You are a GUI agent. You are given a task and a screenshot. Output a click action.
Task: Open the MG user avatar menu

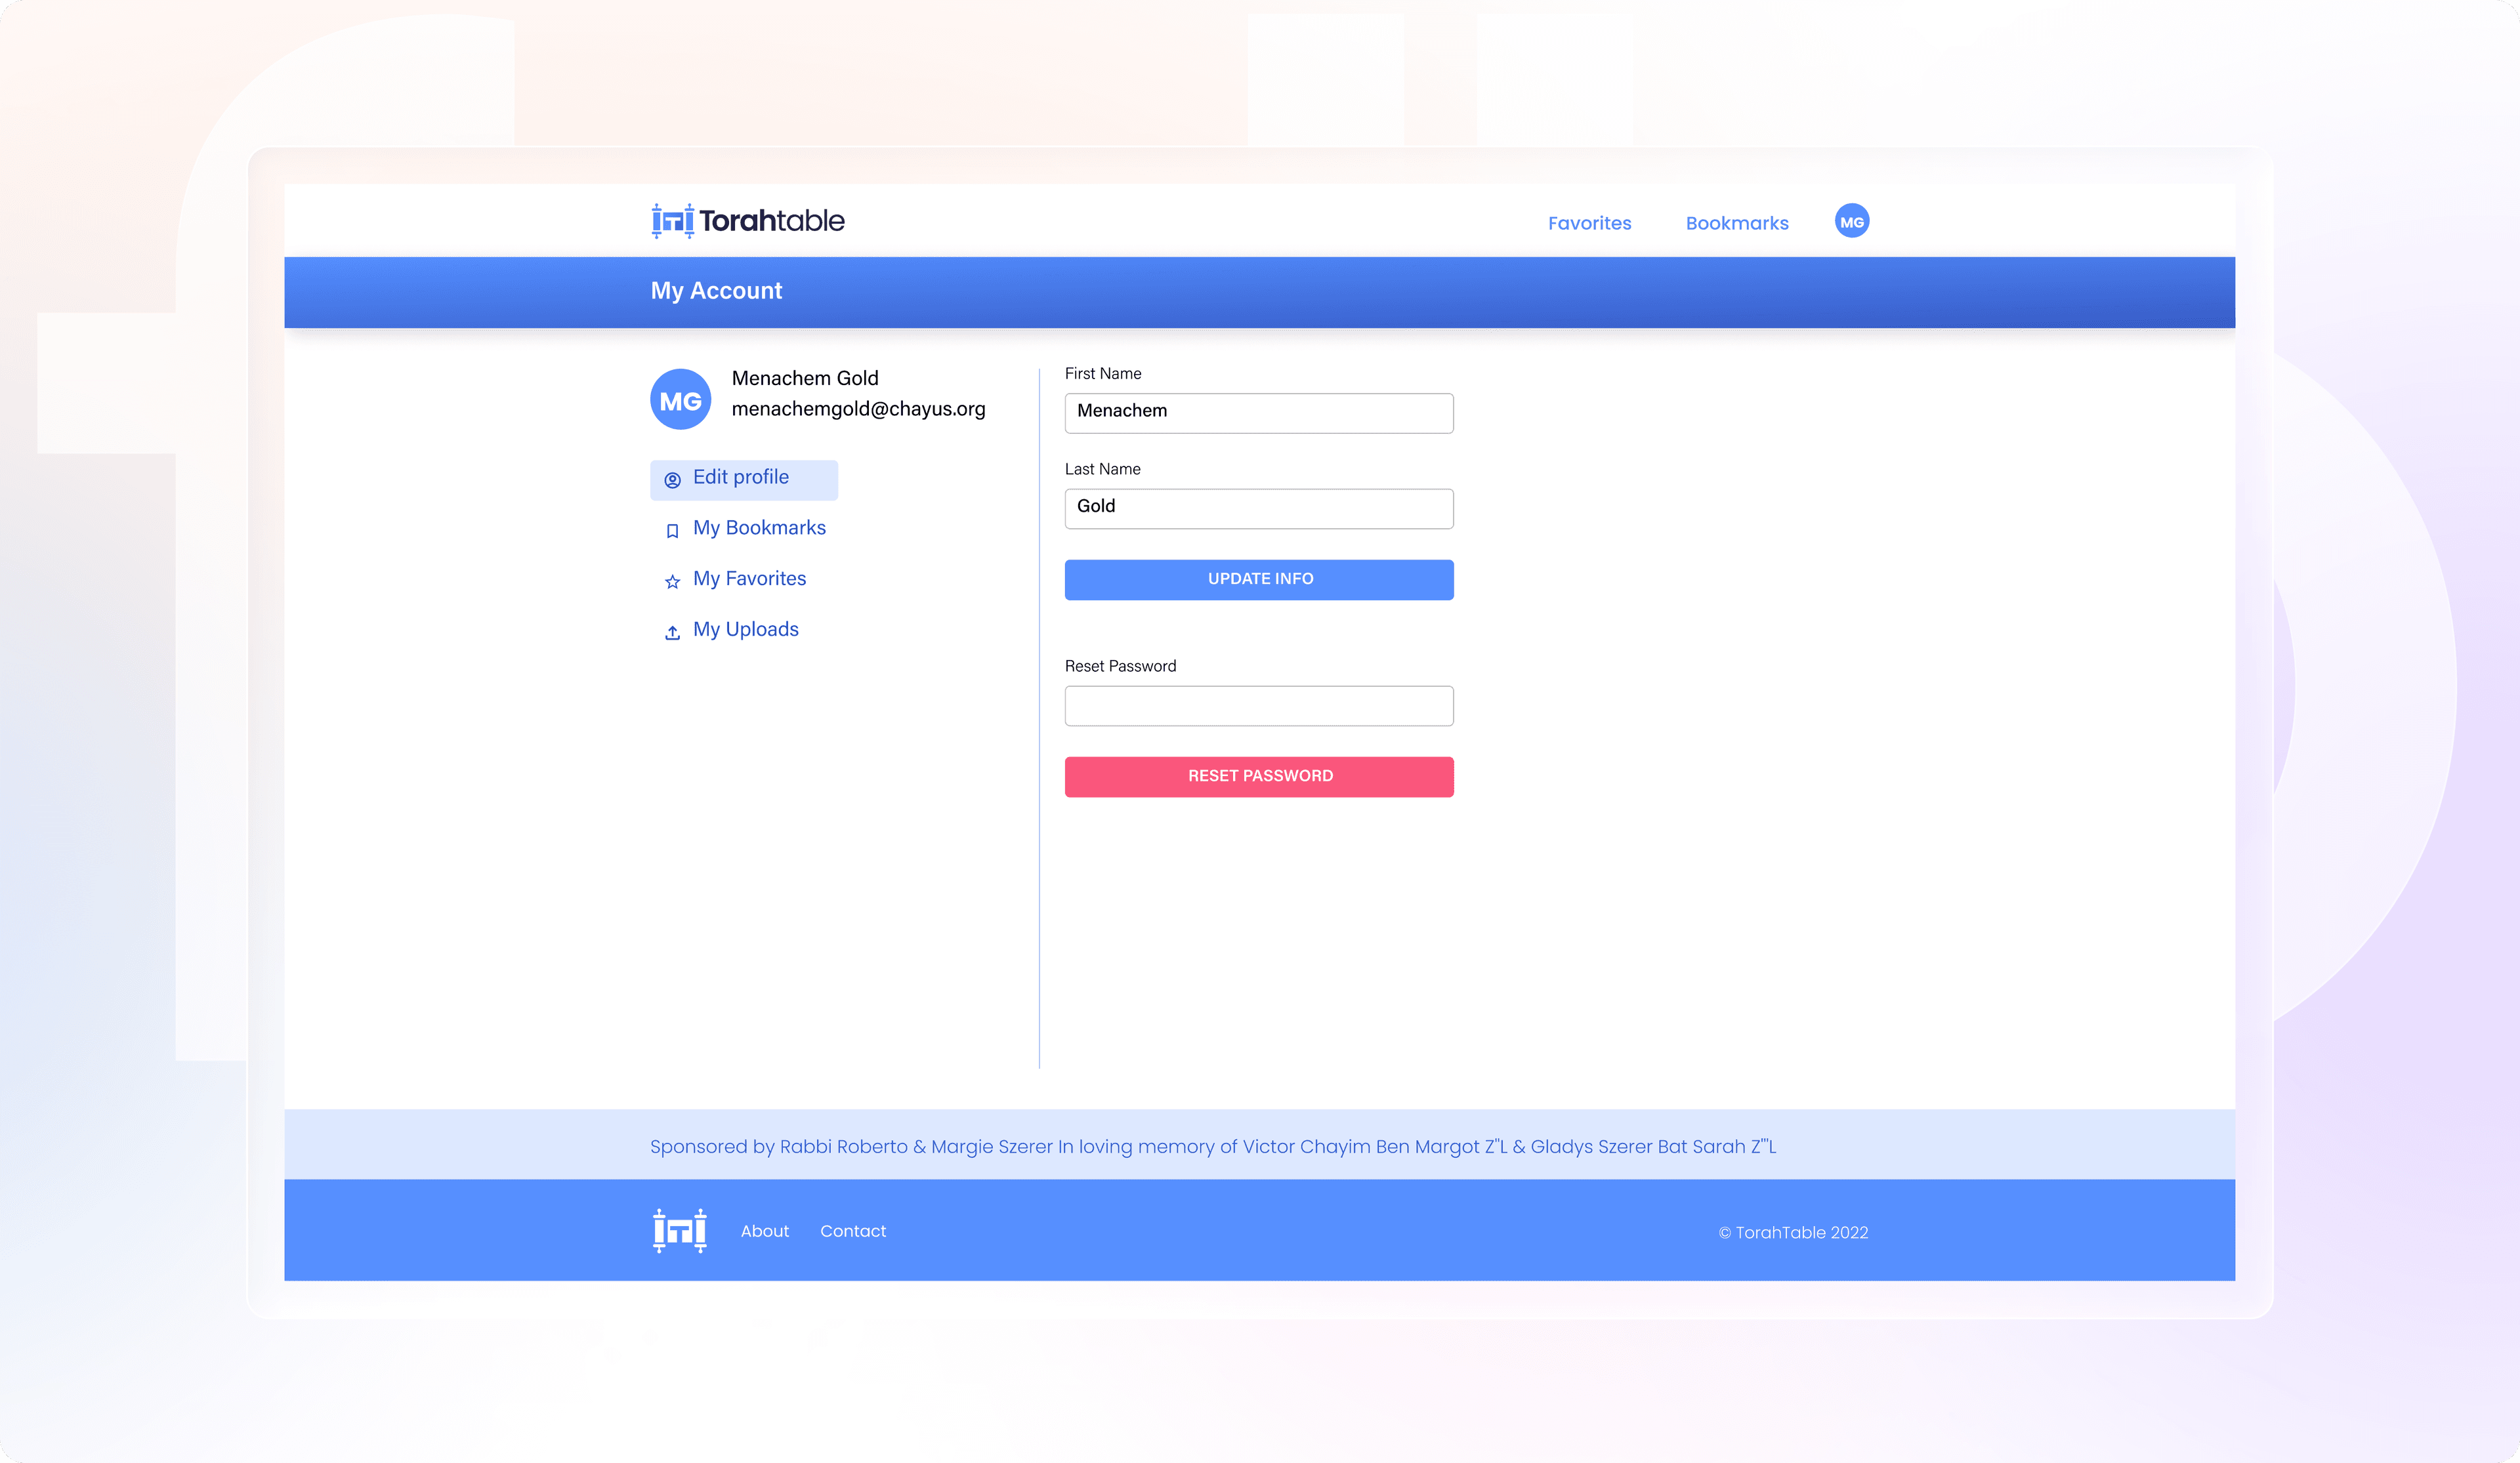[1851, 221]
